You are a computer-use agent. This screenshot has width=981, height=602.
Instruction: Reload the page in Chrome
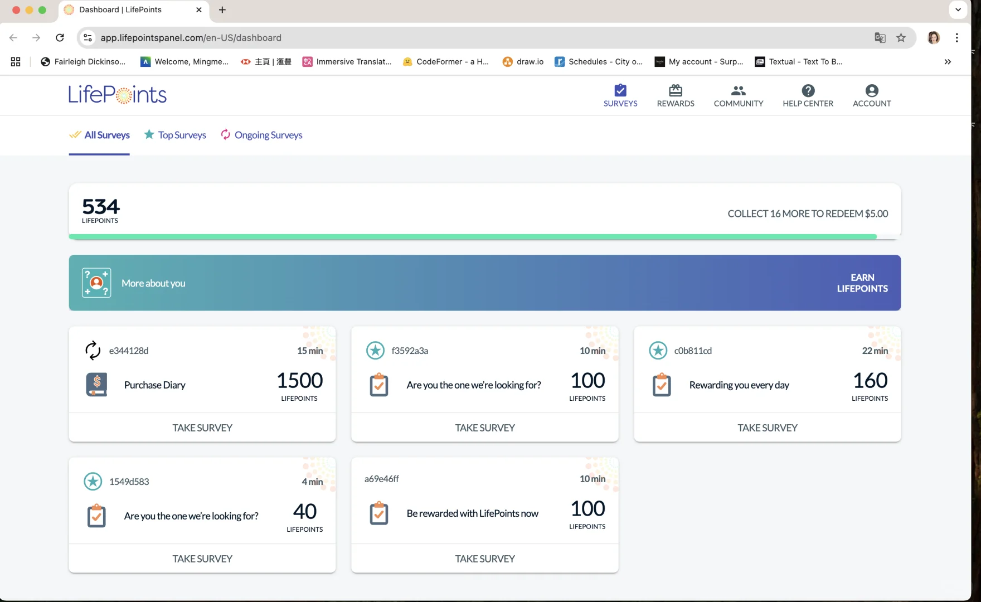(x=60, y=38)
